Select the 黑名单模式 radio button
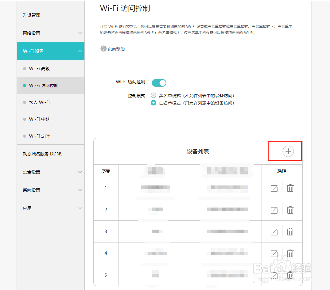This screenshot has width=330, height=290. 153,95
